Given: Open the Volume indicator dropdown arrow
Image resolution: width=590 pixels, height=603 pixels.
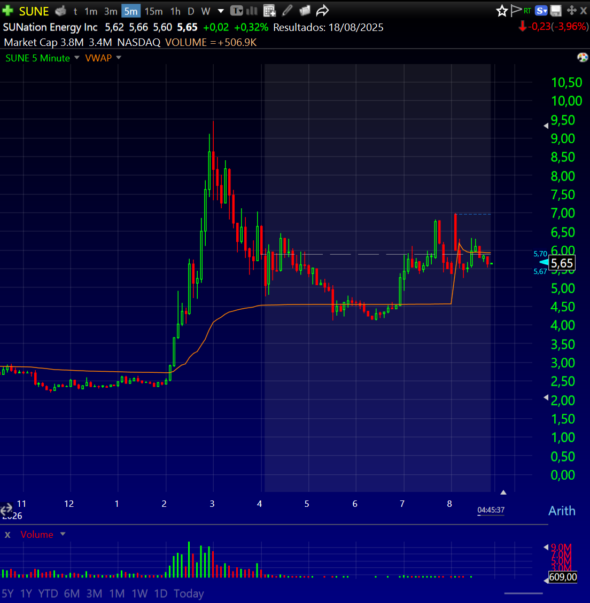Looking at the screenshot, I should (63, 534).
